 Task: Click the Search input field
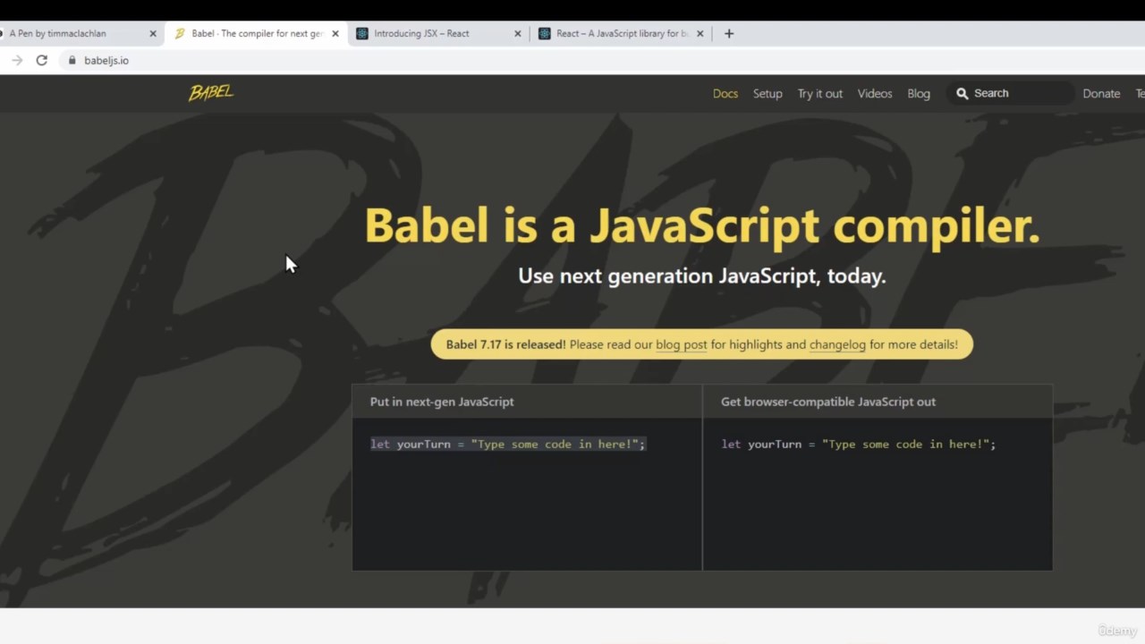pos(1011,93)
